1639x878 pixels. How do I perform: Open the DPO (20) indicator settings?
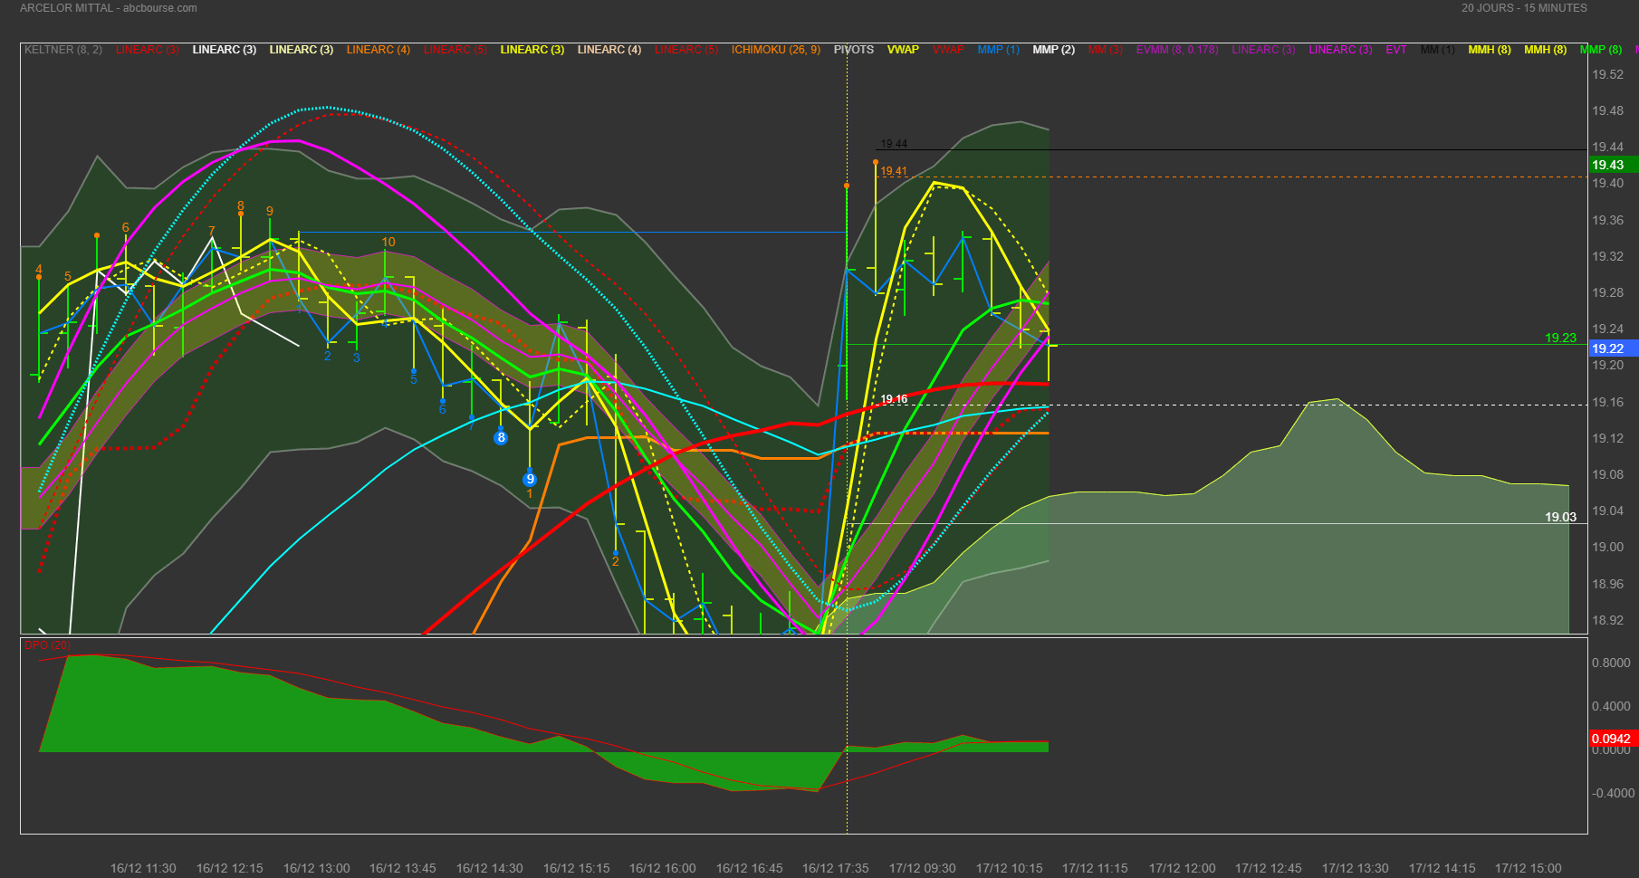[x=47, y=645]
